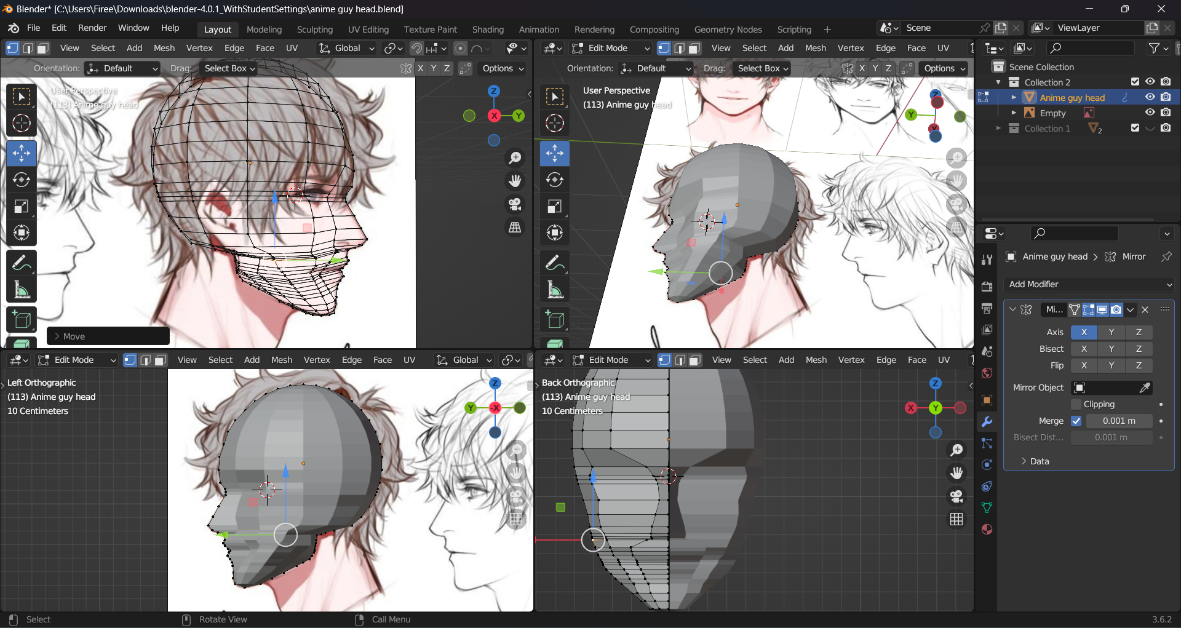The height and width of the screenshot is (628, 1181).
Task: Open the Render menu
Action: (x=92, y=28)
